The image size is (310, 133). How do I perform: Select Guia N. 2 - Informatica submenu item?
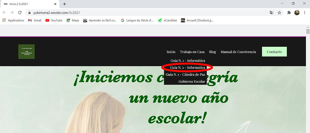(187, 68)
